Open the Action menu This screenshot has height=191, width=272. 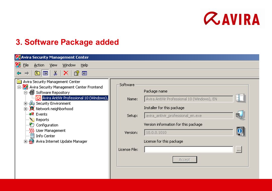click(x=39, y=65)
